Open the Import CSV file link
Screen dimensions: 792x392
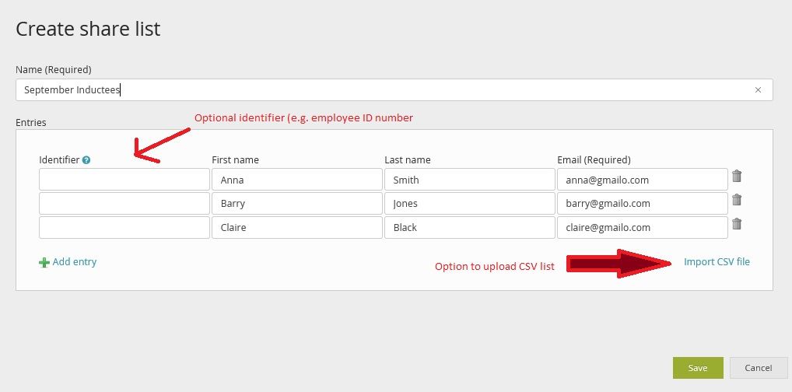pyautogui.click(x=717, y=262)
